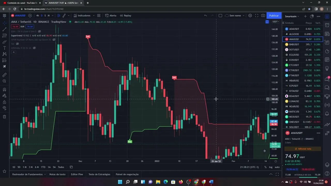Open the Alerts clock panel icon
Screen dimensions: 331x186
click(327, 25)
